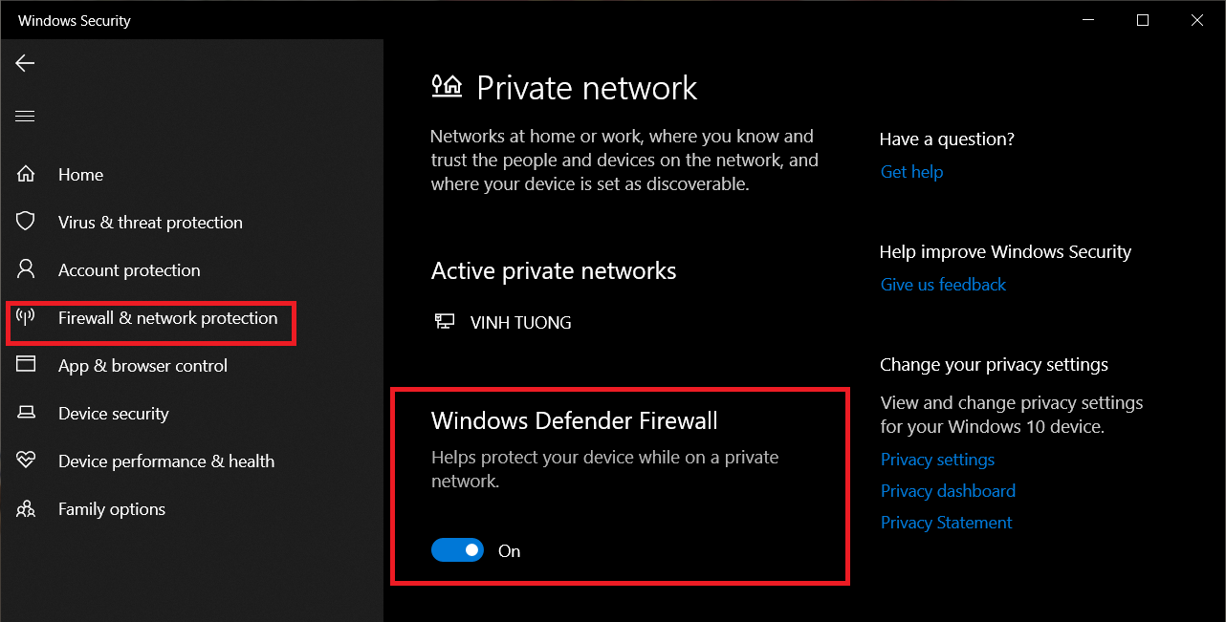Image resolution: width=1226 pixels, height=622 pixels.
Task: Click the Device security laptop icon
Action: pos(26,413)
